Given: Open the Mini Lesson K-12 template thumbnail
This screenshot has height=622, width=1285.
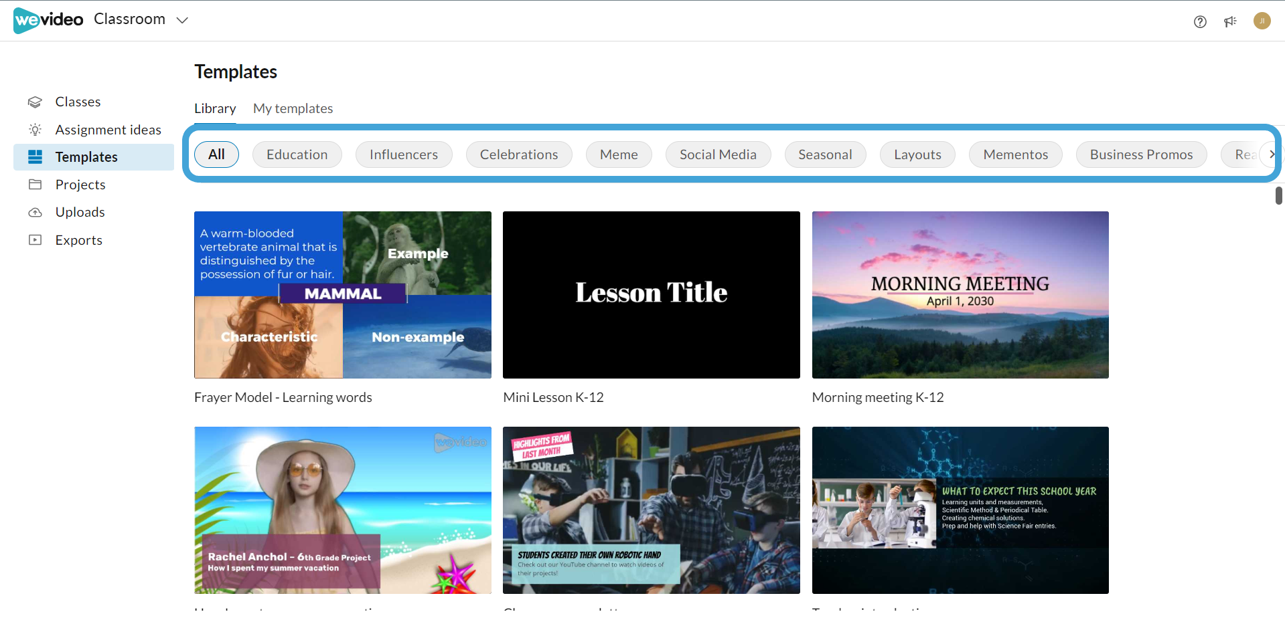Looking at the screenshot, I should (650, 294).
